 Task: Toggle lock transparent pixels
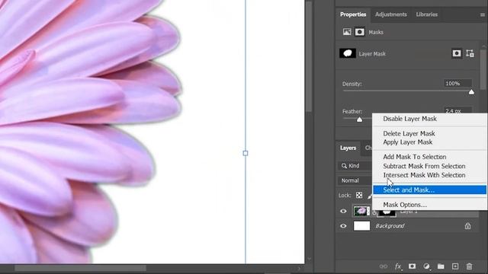pos(359,195)
